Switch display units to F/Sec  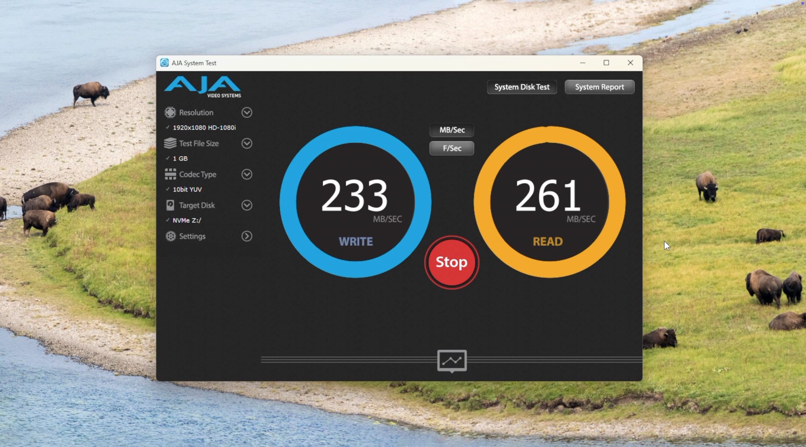coord(452,148)
